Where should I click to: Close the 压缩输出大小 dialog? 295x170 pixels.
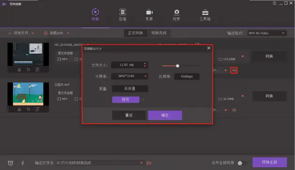pyautogui.click(x=209, y=48)
